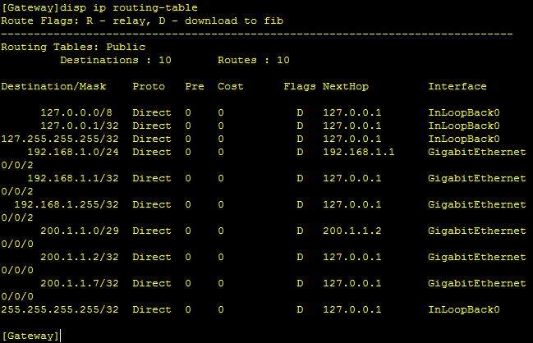Click destination 127.255.255.255/32

point(60,139)
